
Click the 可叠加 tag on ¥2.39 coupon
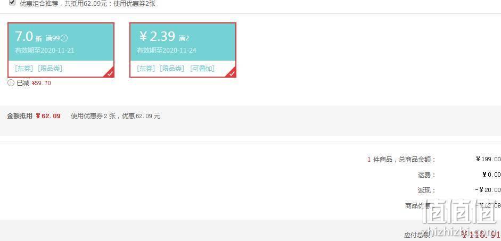[x=202, y=68]
